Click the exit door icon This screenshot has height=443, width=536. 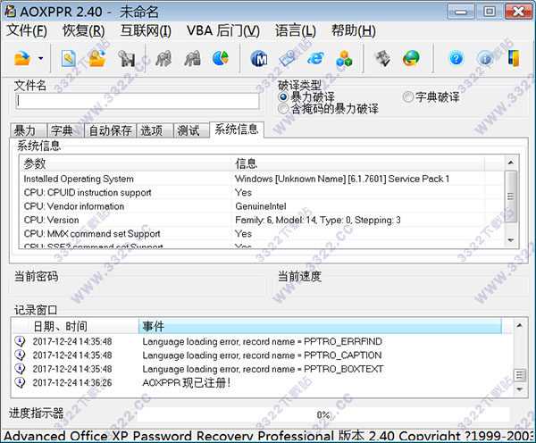[x=514, y=58]
